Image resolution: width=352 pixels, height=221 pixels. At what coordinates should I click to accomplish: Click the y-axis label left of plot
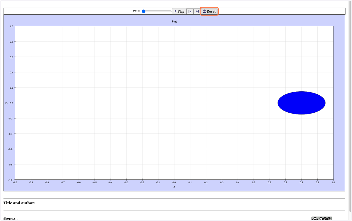[6, 103]
